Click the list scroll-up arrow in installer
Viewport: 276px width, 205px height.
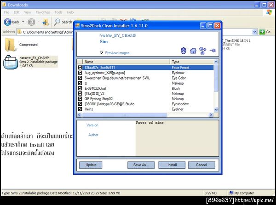(x=216, y=62)
